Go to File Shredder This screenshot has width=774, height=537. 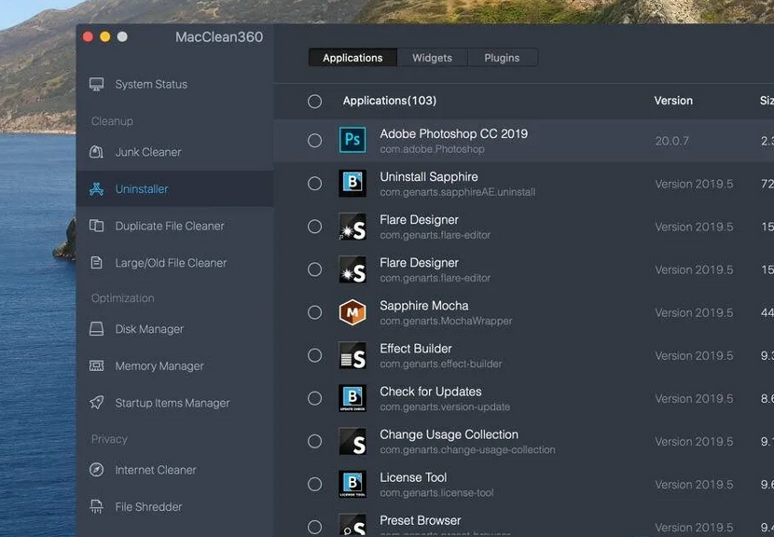pyautogui.click(x=148, y=507)
